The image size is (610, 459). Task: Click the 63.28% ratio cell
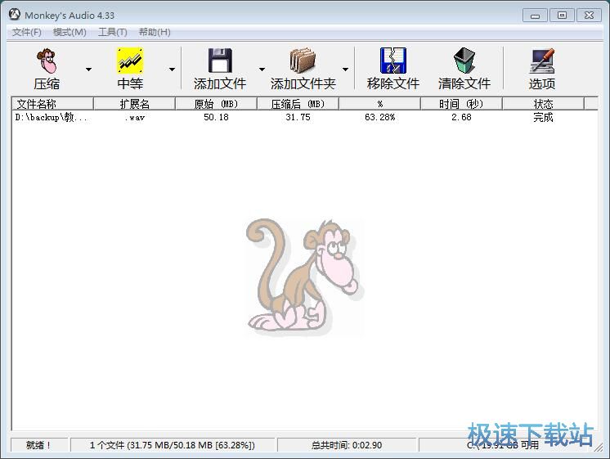pyautogui.click(x=379, y=117)
